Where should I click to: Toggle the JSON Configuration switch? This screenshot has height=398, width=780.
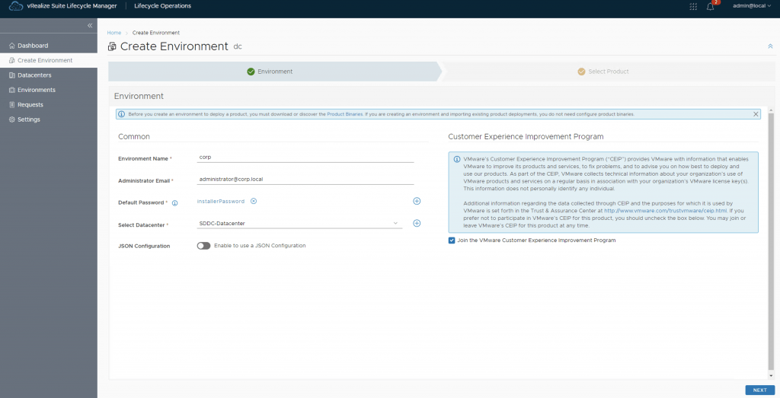[203, 246]
